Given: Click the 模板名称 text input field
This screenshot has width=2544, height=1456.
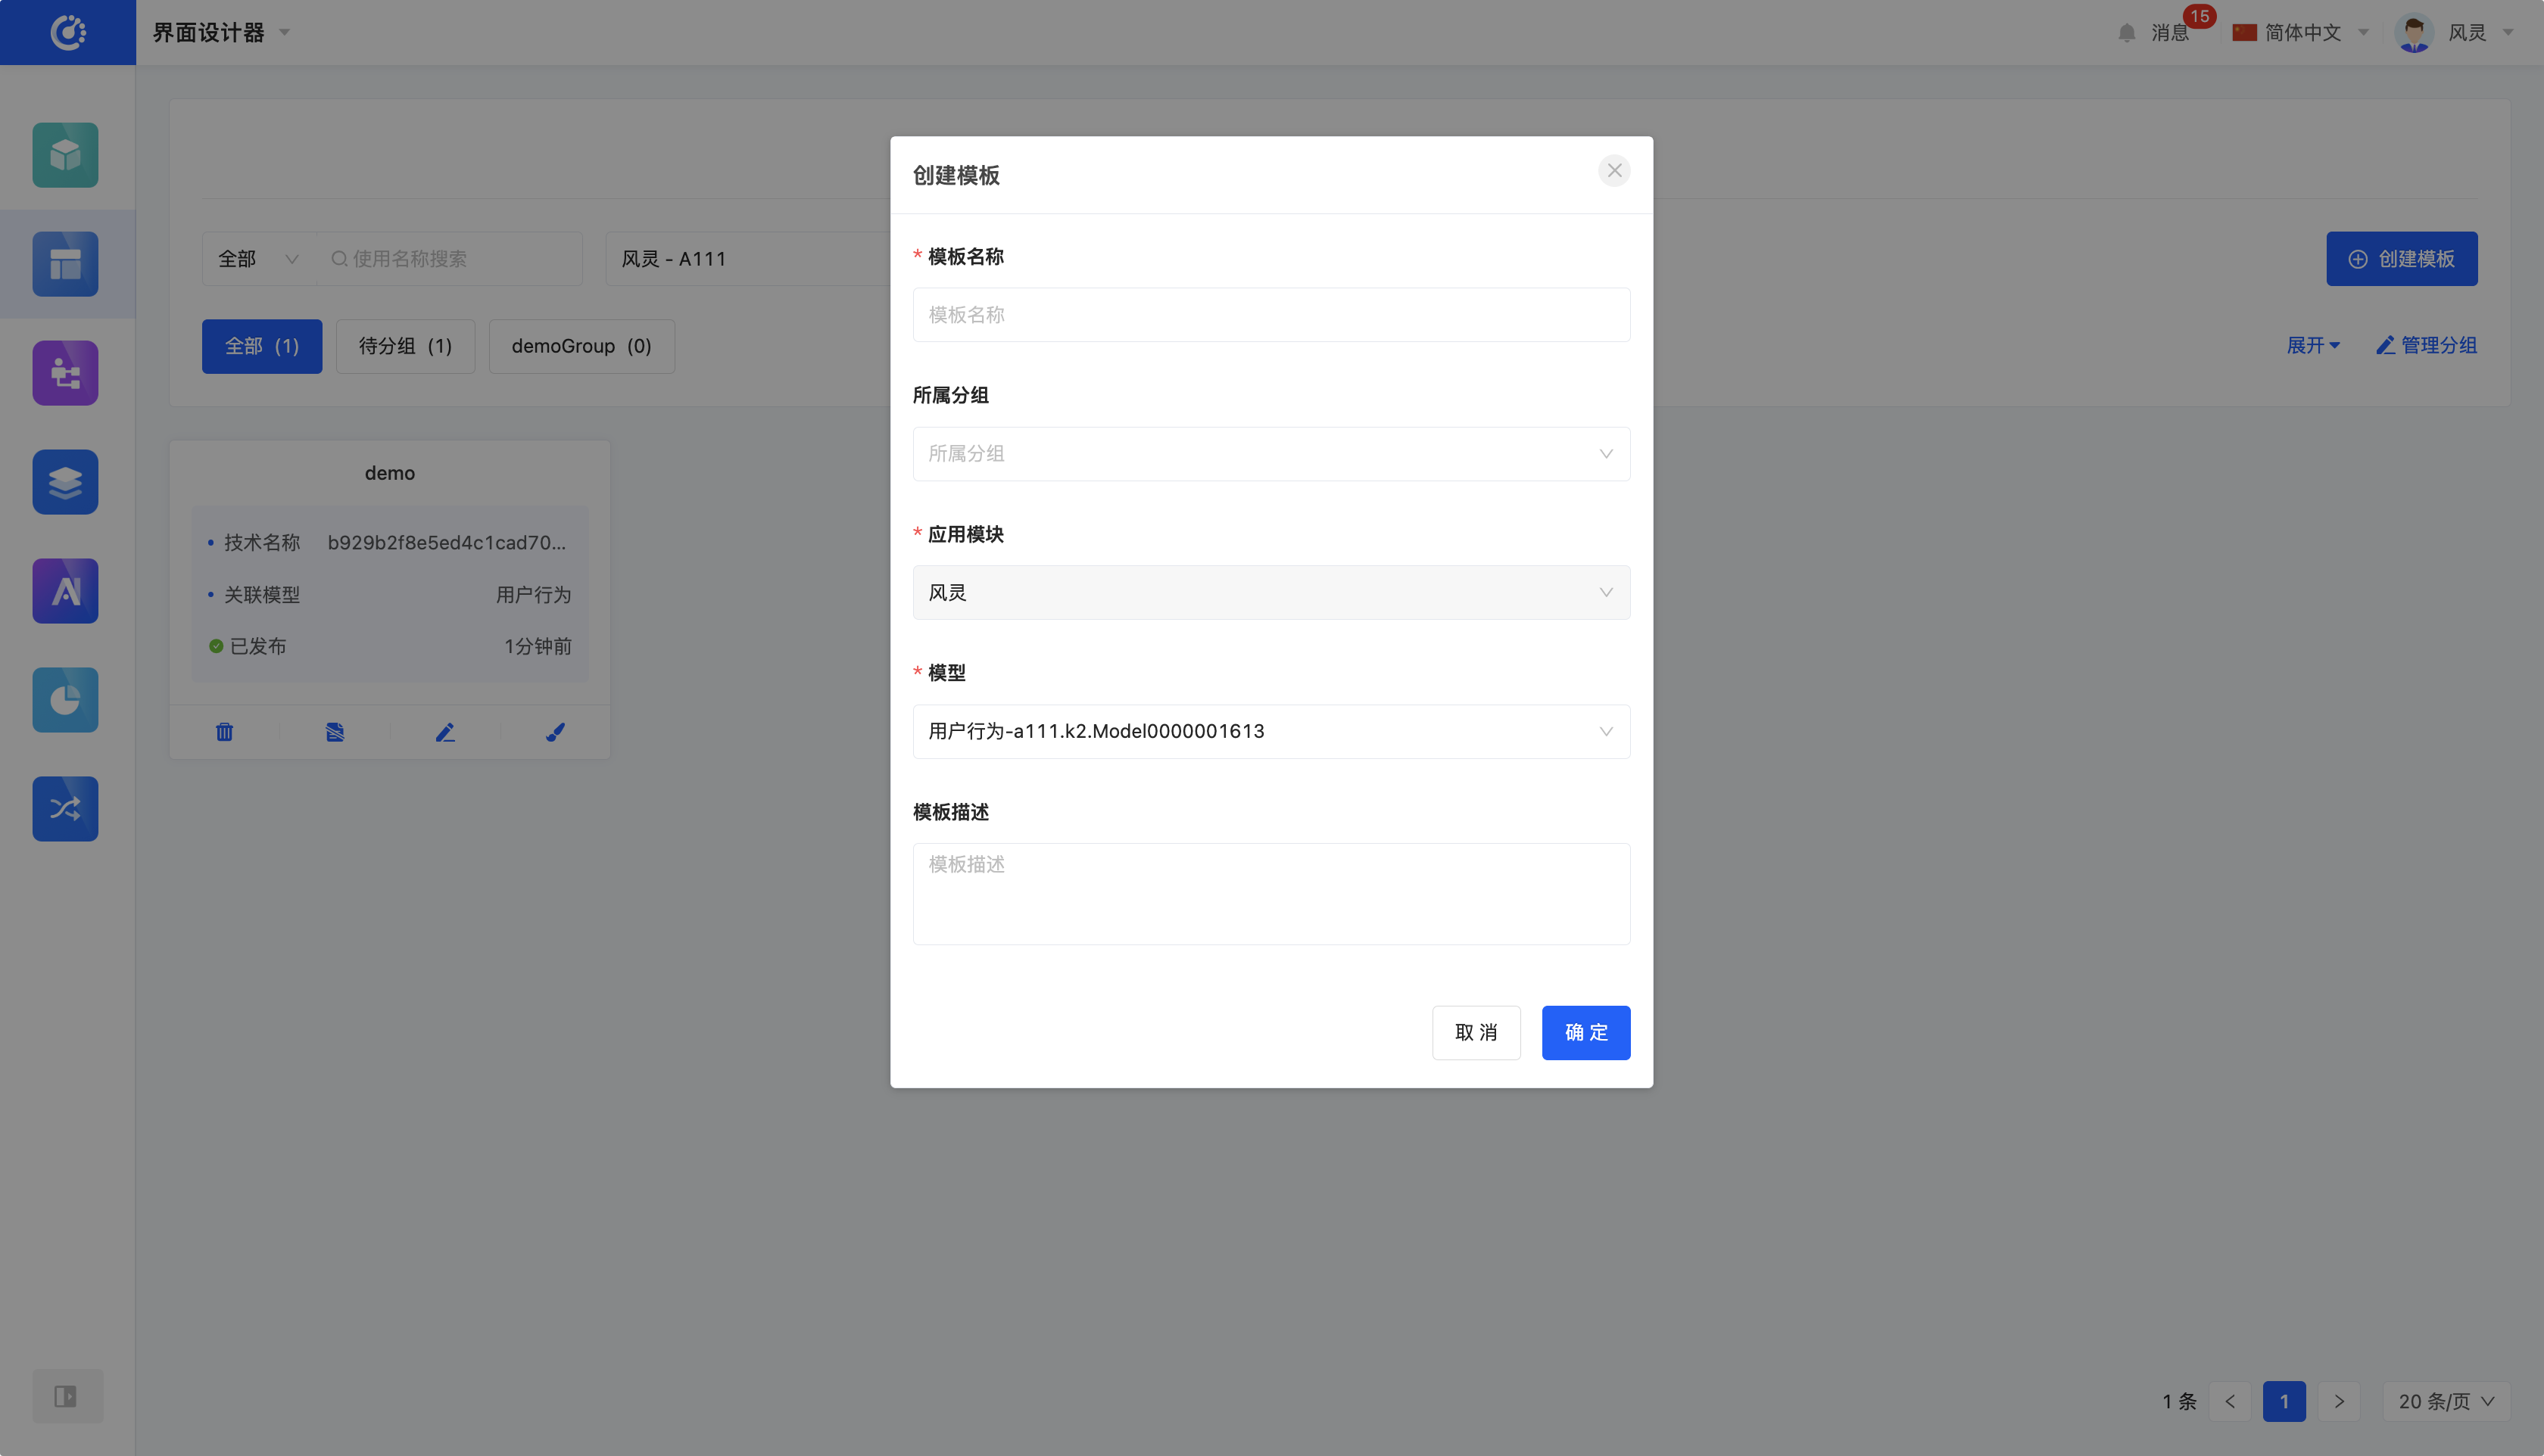Looking at the screenshot, I should pos(1270,315).
